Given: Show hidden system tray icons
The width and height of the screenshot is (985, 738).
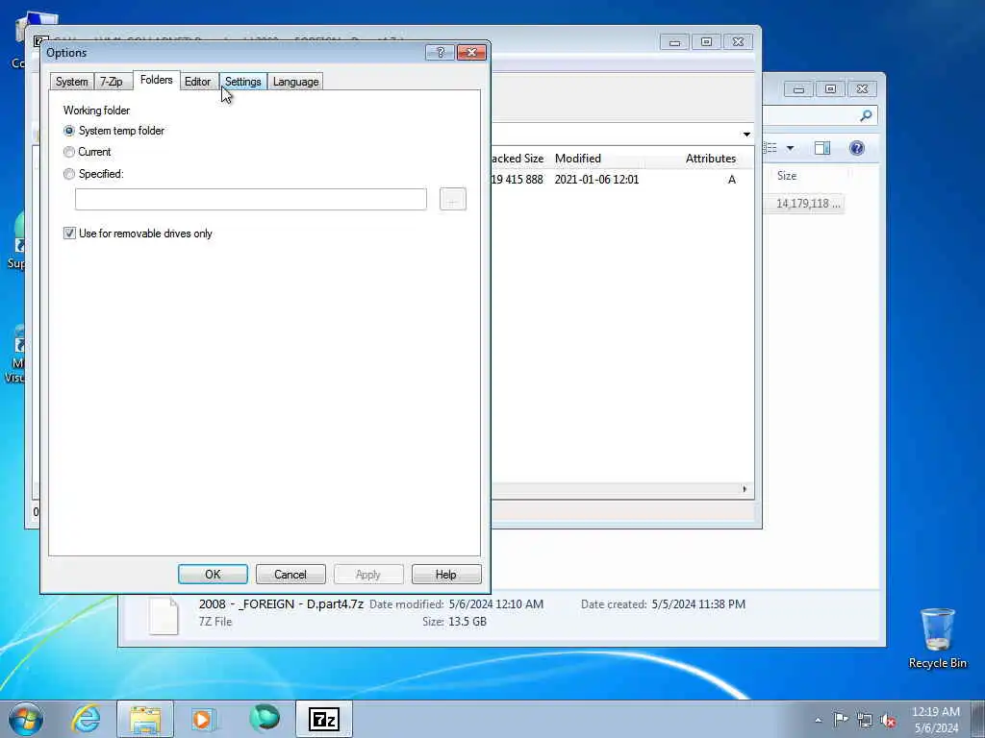Looking at the screenshot, I should (818, 720).
